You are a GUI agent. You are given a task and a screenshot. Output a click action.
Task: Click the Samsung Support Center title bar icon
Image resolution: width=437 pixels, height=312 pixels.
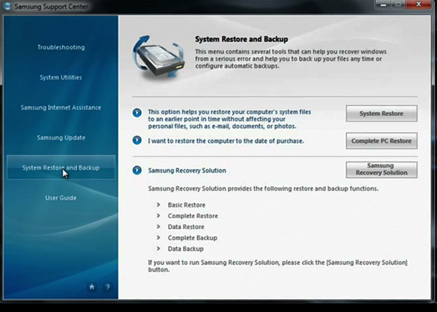coord(7,6)
